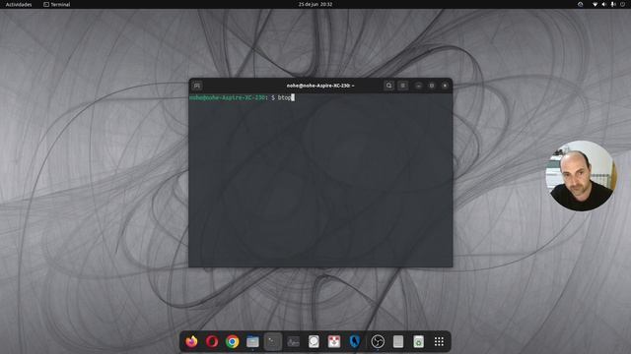Click the Terminal icon in the dock

click(273, 341)
